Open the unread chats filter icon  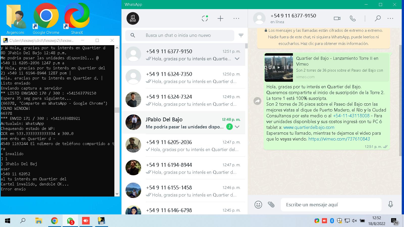tap(241, 36)
